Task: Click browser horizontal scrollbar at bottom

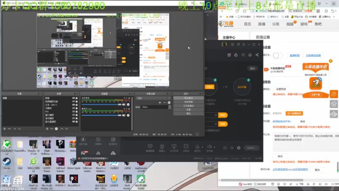Action: click(261, 180)
